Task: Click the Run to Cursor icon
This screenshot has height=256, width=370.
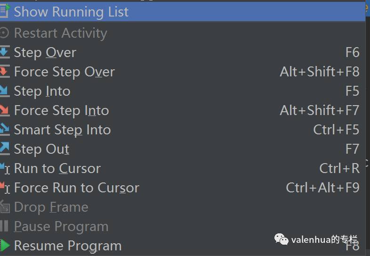Action: [5, 168]
